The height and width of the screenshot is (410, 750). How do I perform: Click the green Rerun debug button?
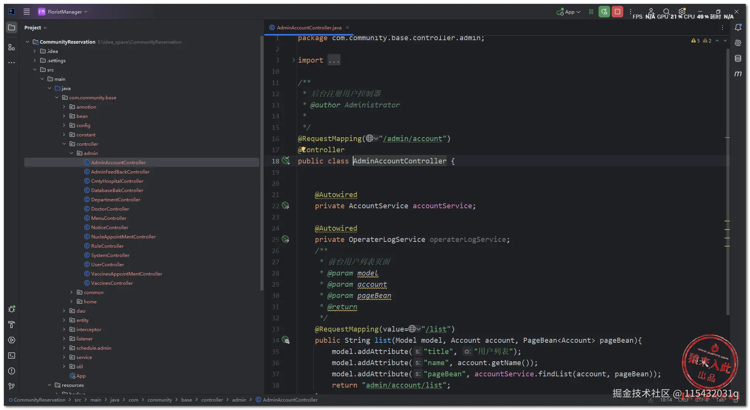[604, 12]
